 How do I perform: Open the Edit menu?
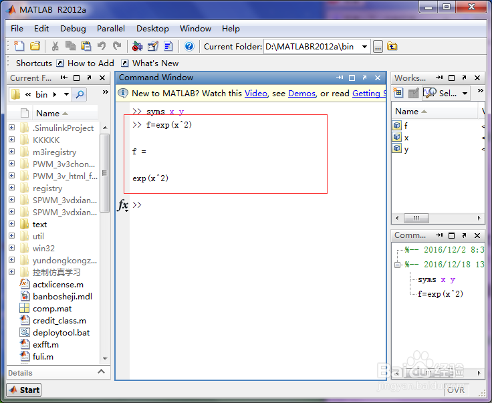[41, 29]
